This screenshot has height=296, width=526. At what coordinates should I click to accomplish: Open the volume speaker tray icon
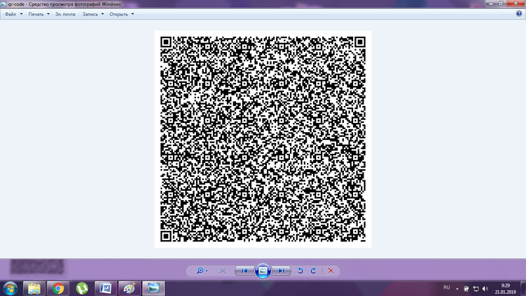(x=485, y=289)
